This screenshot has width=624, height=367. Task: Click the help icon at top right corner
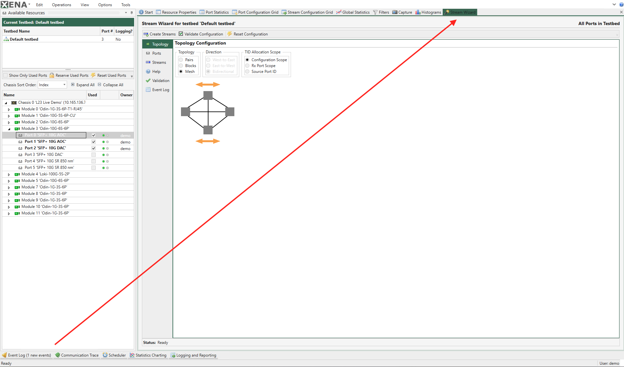click(621, 5)
